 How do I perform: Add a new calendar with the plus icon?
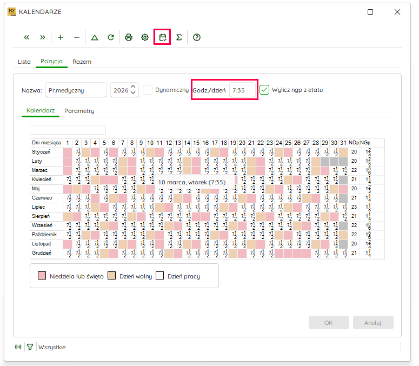click(x=61, y=37)
